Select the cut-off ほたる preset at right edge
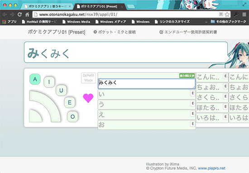This screenshot has width=249, height=173. pos(239,108)
